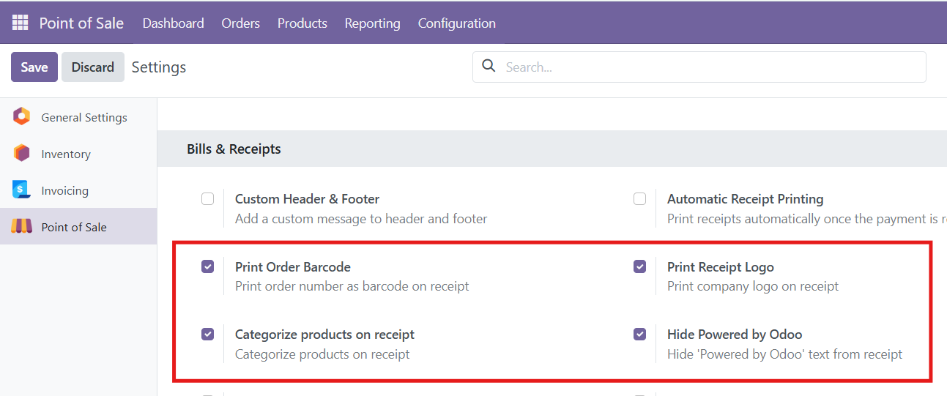Click the General Settings hexagon icon

[22, 116]
